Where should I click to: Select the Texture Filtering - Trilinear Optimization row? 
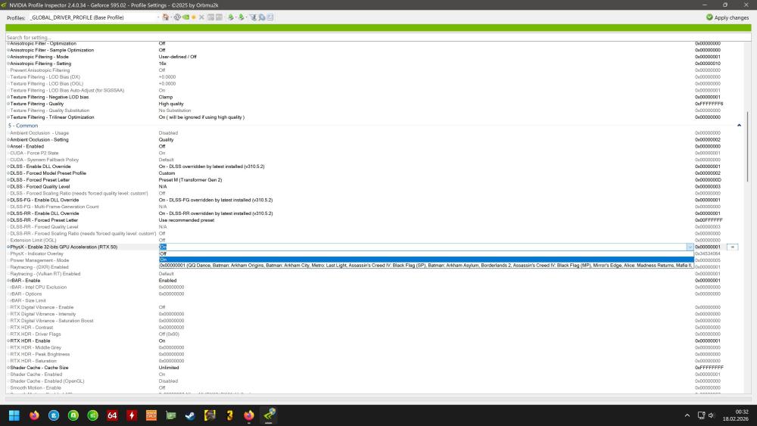point(375,117)
